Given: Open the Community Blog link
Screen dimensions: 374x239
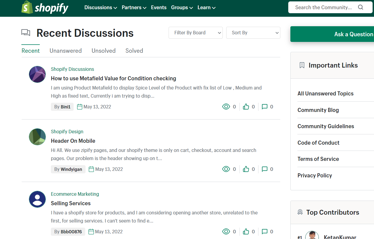Looking at the screenshot, I should 318,110.
